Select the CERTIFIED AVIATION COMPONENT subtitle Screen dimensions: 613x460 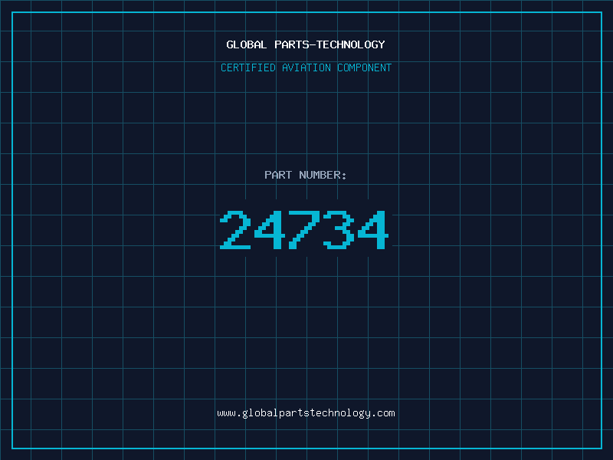coord(306,67)
